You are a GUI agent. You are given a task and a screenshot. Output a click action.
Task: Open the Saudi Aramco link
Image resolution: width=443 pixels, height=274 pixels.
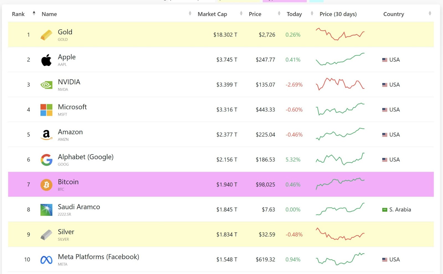click(x=79, y=207)
